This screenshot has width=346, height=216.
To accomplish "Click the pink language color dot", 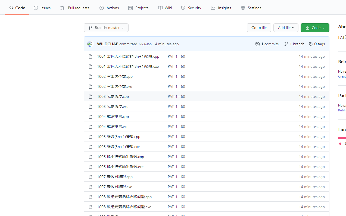I will pyautogui.click(x=340, y=144).
